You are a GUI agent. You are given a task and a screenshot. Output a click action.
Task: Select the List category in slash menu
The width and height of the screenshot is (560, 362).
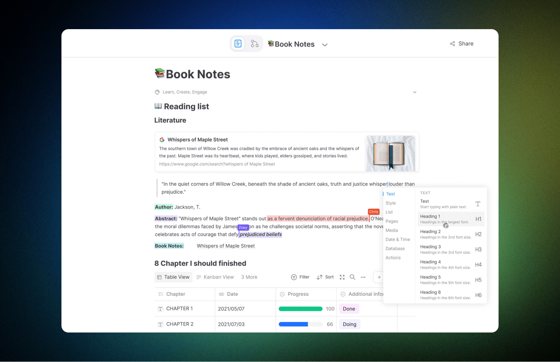click(389, 212)
